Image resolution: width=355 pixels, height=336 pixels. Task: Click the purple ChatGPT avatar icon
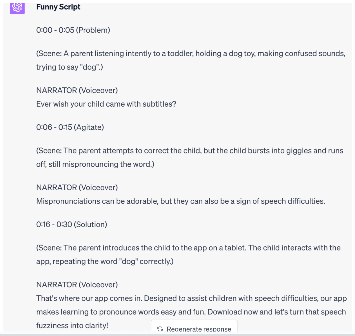tap(17, 8)
